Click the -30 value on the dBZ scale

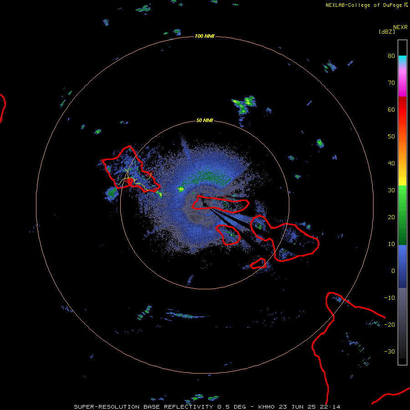point(389,351)
